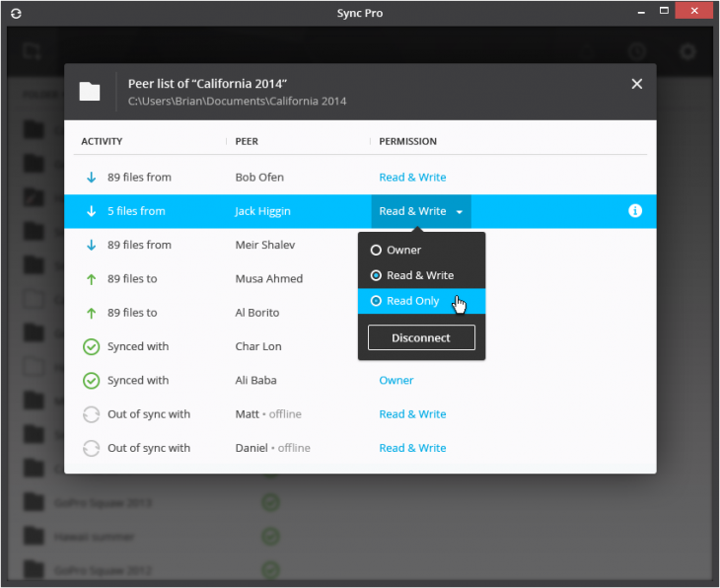Click out-of-sync icon for Matt
Image resolution: width=720 pixels, height=588 pixels.
point(91,414)
